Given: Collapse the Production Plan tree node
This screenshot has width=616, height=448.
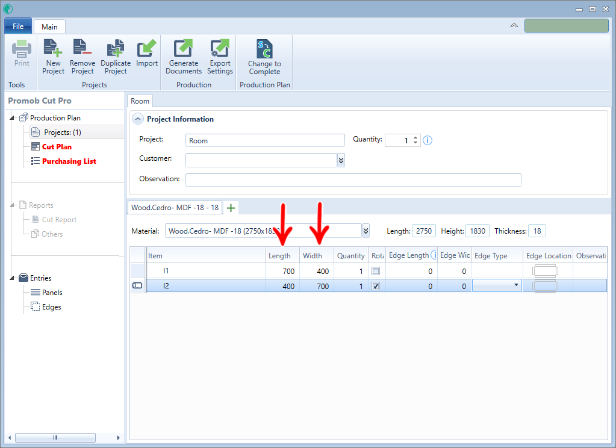Looking at the screenshot, I should 12,118.
